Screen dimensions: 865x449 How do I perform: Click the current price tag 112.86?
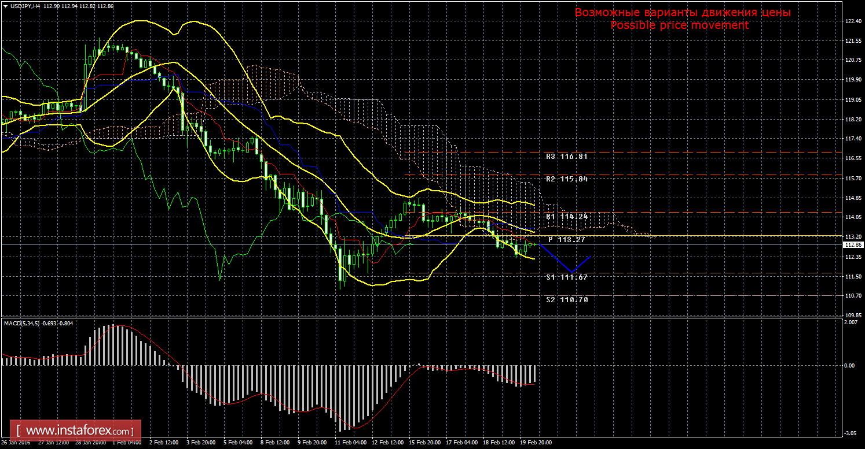pyautogui.click(x=852, y=244)
